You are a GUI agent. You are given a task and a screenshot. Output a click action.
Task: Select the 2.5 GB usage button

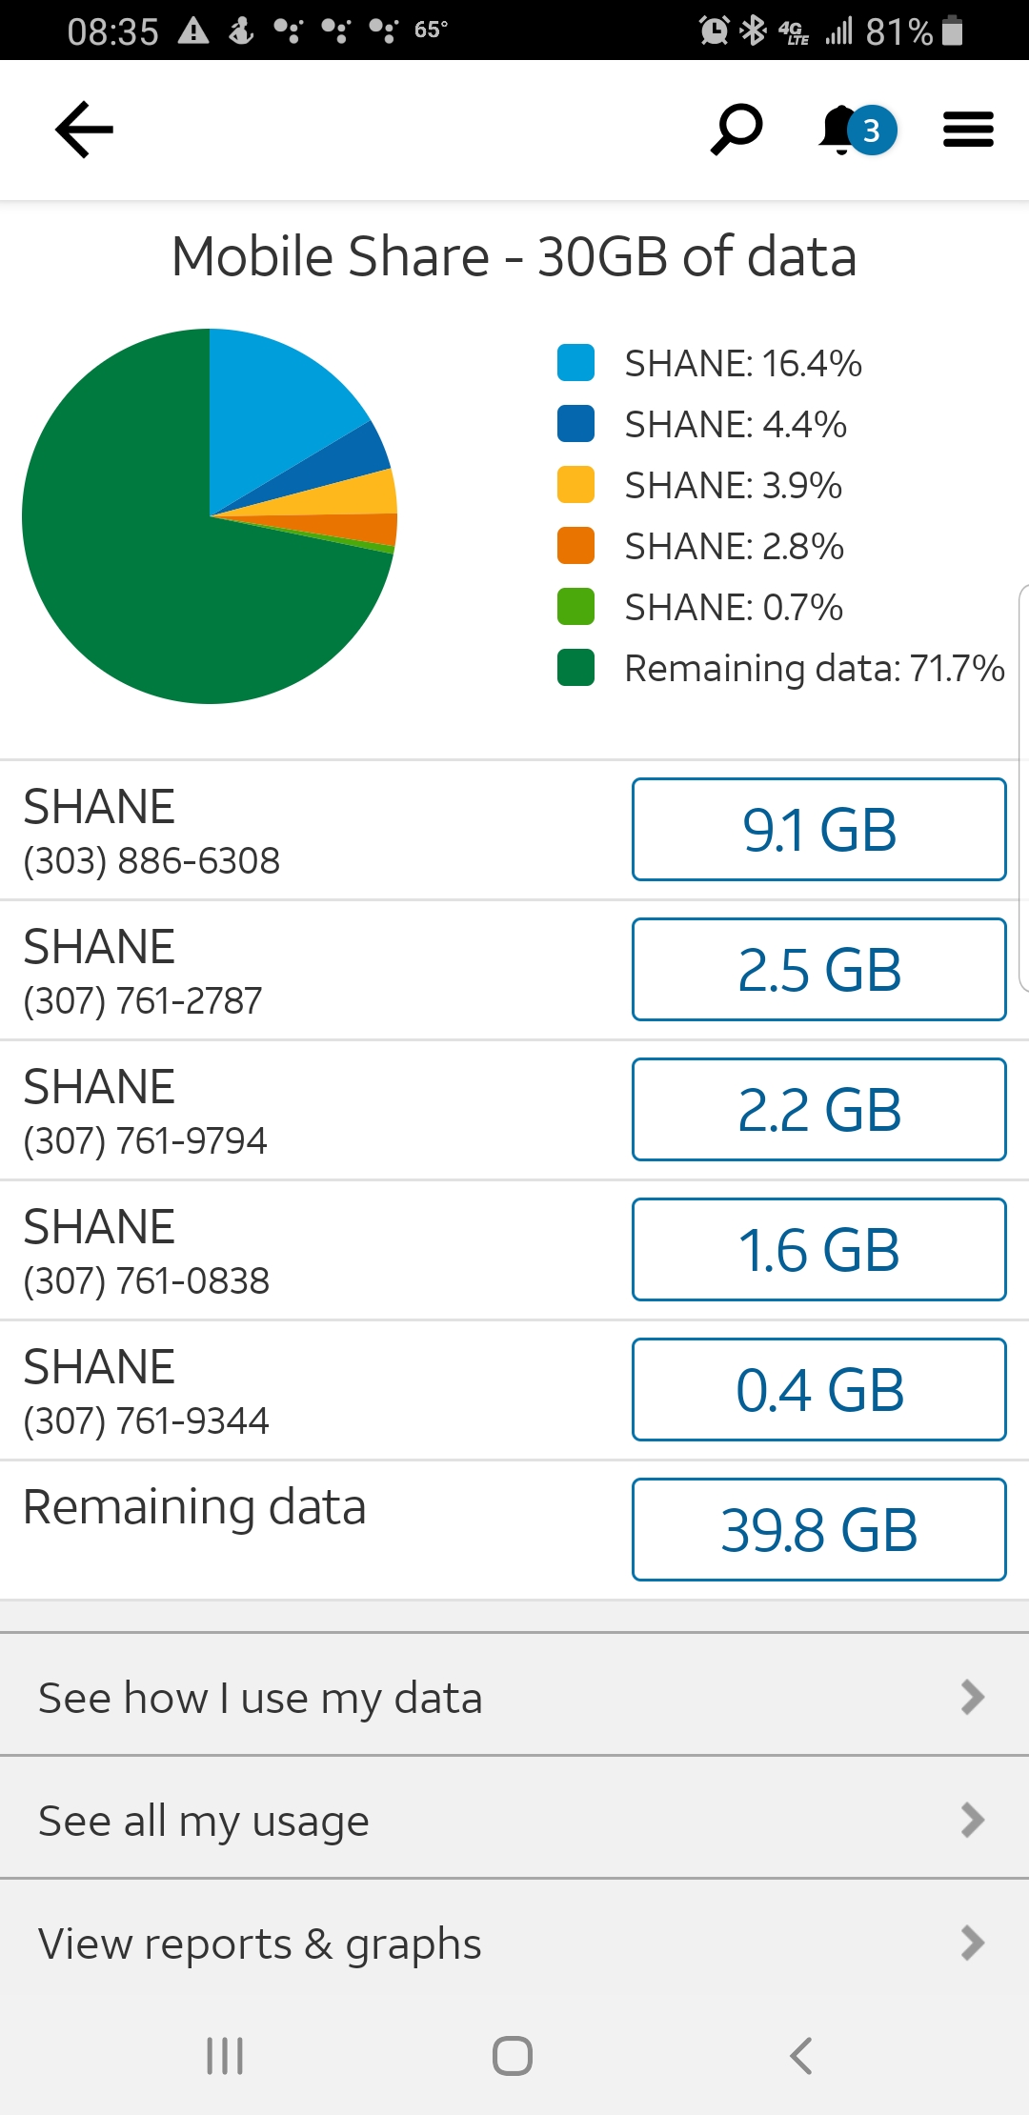(x=818, y=970)
